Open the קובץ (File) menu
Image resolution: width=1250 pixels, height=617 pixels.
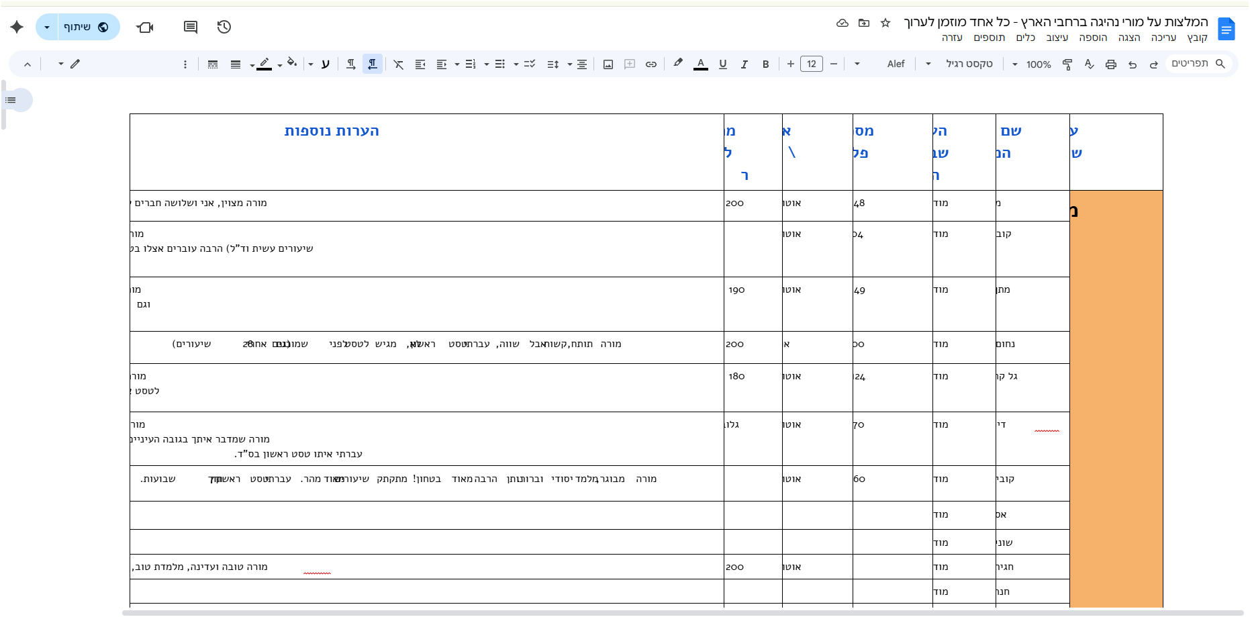click(1197, 38)
